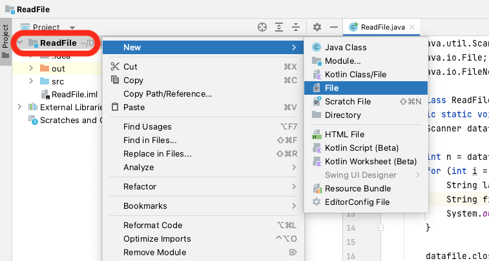This screenshot has height=261, width=489.
Task: Click Find in Files… menu item
Action: (x=150, y=140)
